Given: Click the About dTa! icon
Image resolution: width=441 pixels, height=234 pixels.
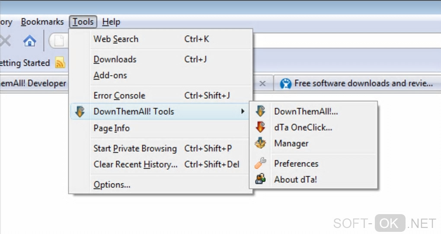Looking at the screenshot, I should click(x=260, y=179).
